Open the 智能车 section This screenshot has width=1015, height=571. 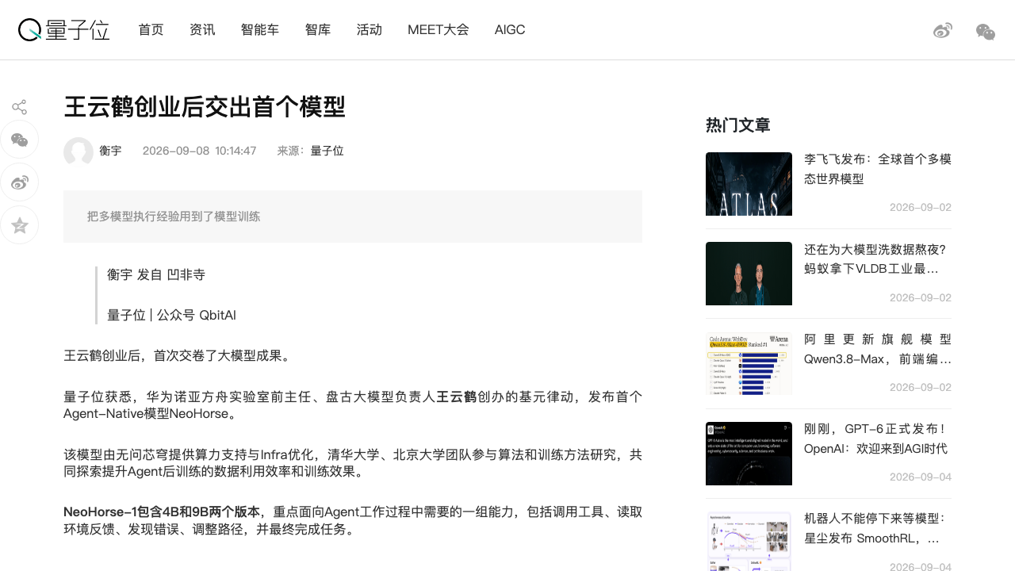(260, 30)
